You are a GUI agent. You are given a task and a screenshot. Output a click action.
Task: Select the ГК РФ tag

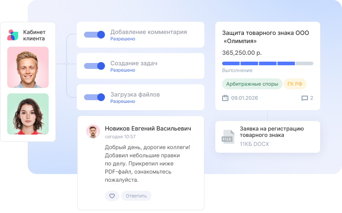(295, 84)
